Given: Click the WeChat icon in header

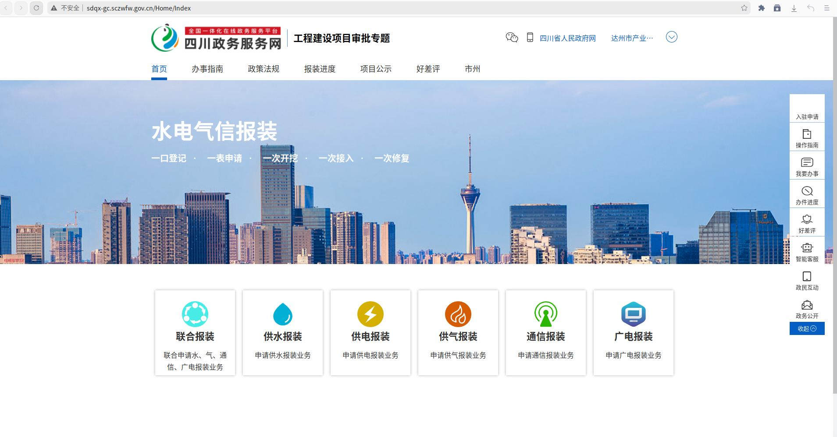Looking at the screenshot, I should click(512, 38).
